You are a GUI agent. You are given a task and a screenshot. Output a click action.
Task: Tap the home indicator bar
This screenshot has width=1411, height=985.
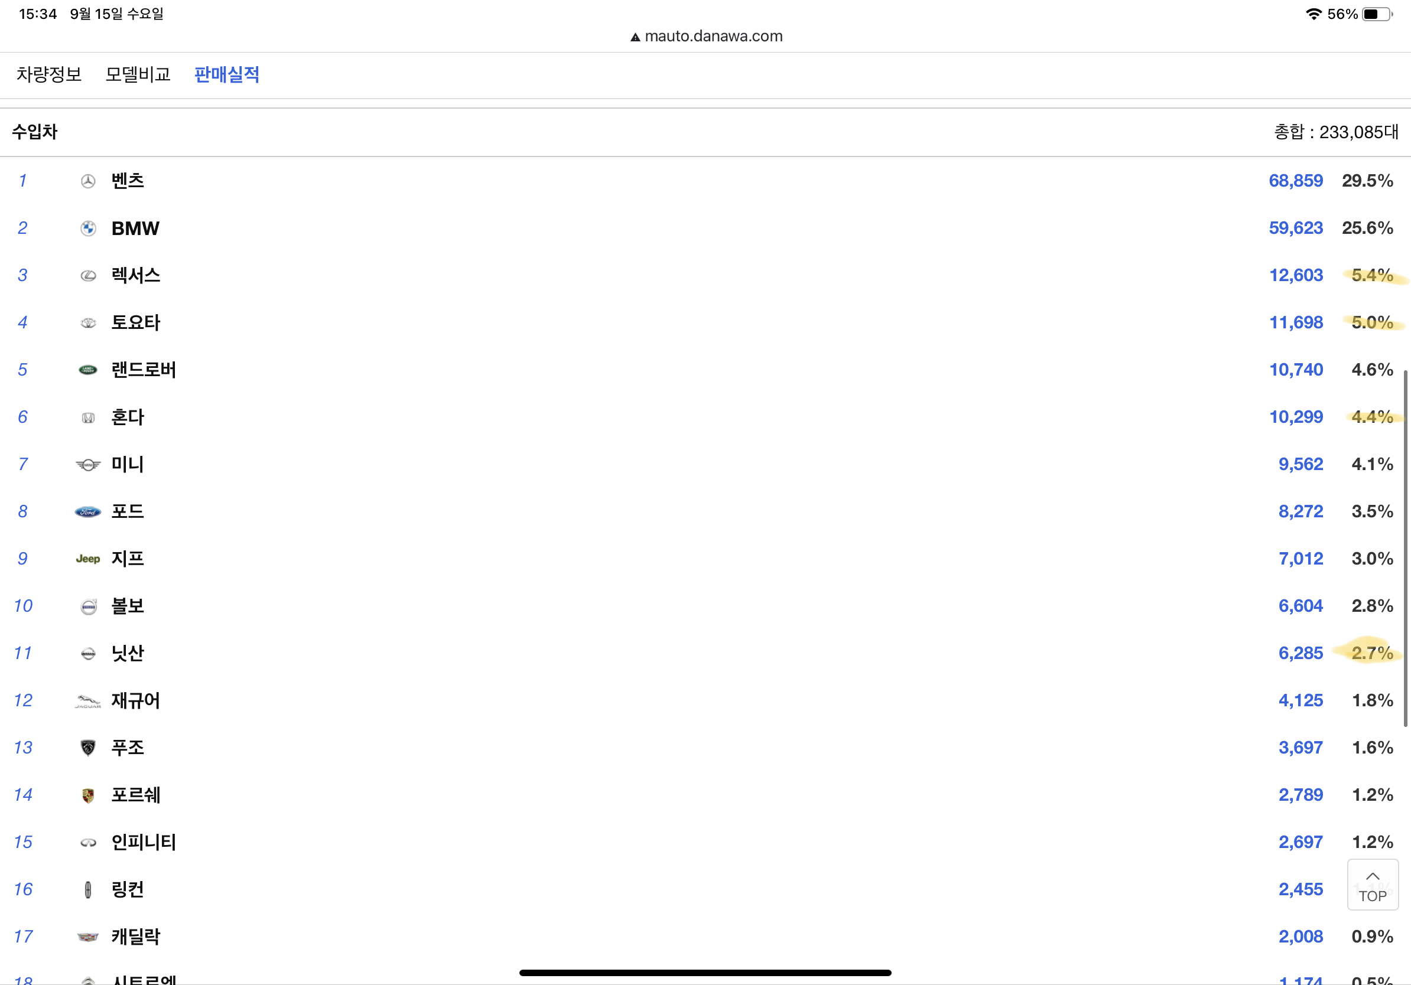tap(705, 973)
